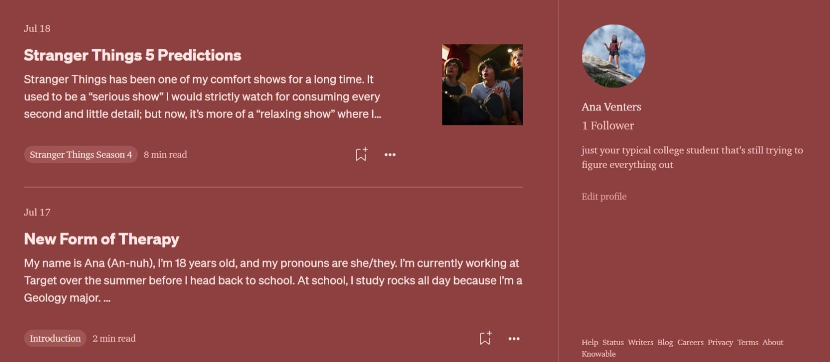Visit the Blog footer link
830x362 pixels.
665,343
